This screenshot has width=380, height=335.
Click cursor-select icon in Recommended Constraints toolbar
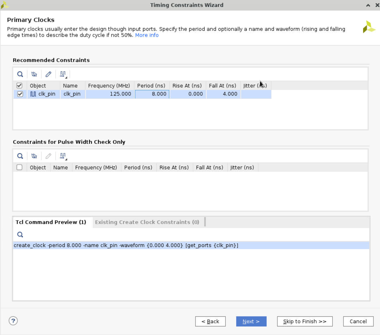pyautogui.click(x=34, y=74)
